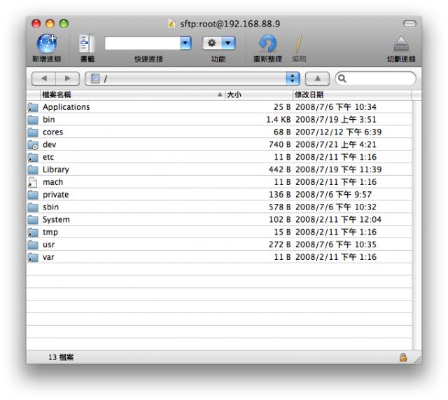Select the Applications folder icon
The image size is (448, 400).
[32, 107]
